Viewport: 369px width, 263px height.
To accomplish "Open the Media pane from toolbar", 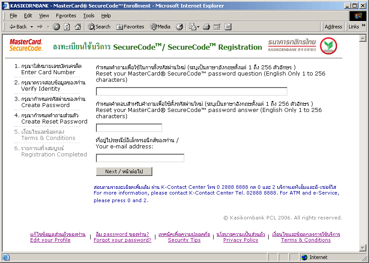I will coord(160,27).
